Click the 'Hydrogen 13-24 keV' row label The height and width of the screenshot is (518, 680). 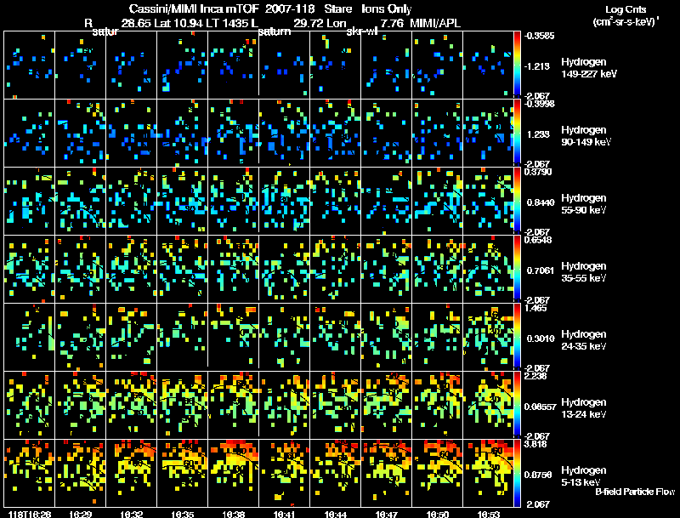point(584,408)
